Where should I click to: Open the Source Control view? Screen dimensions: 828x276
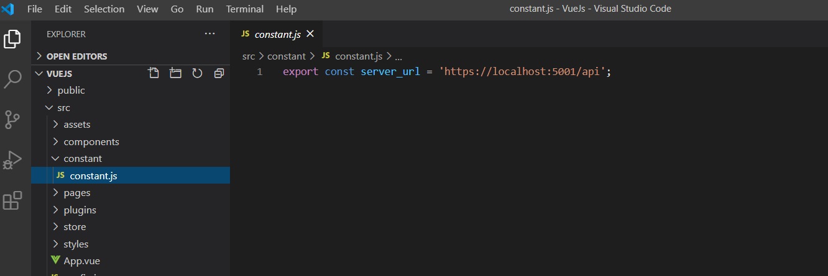pyautogui.click(x=12, y=119)
